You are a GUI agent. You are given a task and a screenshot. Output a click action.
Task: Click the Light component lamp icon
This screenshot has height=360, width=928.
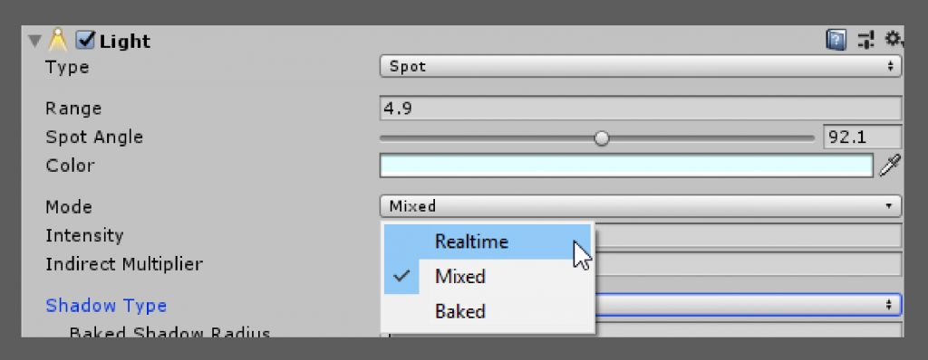(x=57, y=40)
